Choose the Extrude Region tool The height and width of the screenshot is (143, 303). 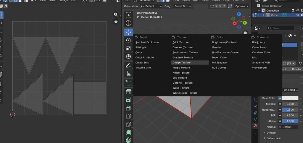128,92
